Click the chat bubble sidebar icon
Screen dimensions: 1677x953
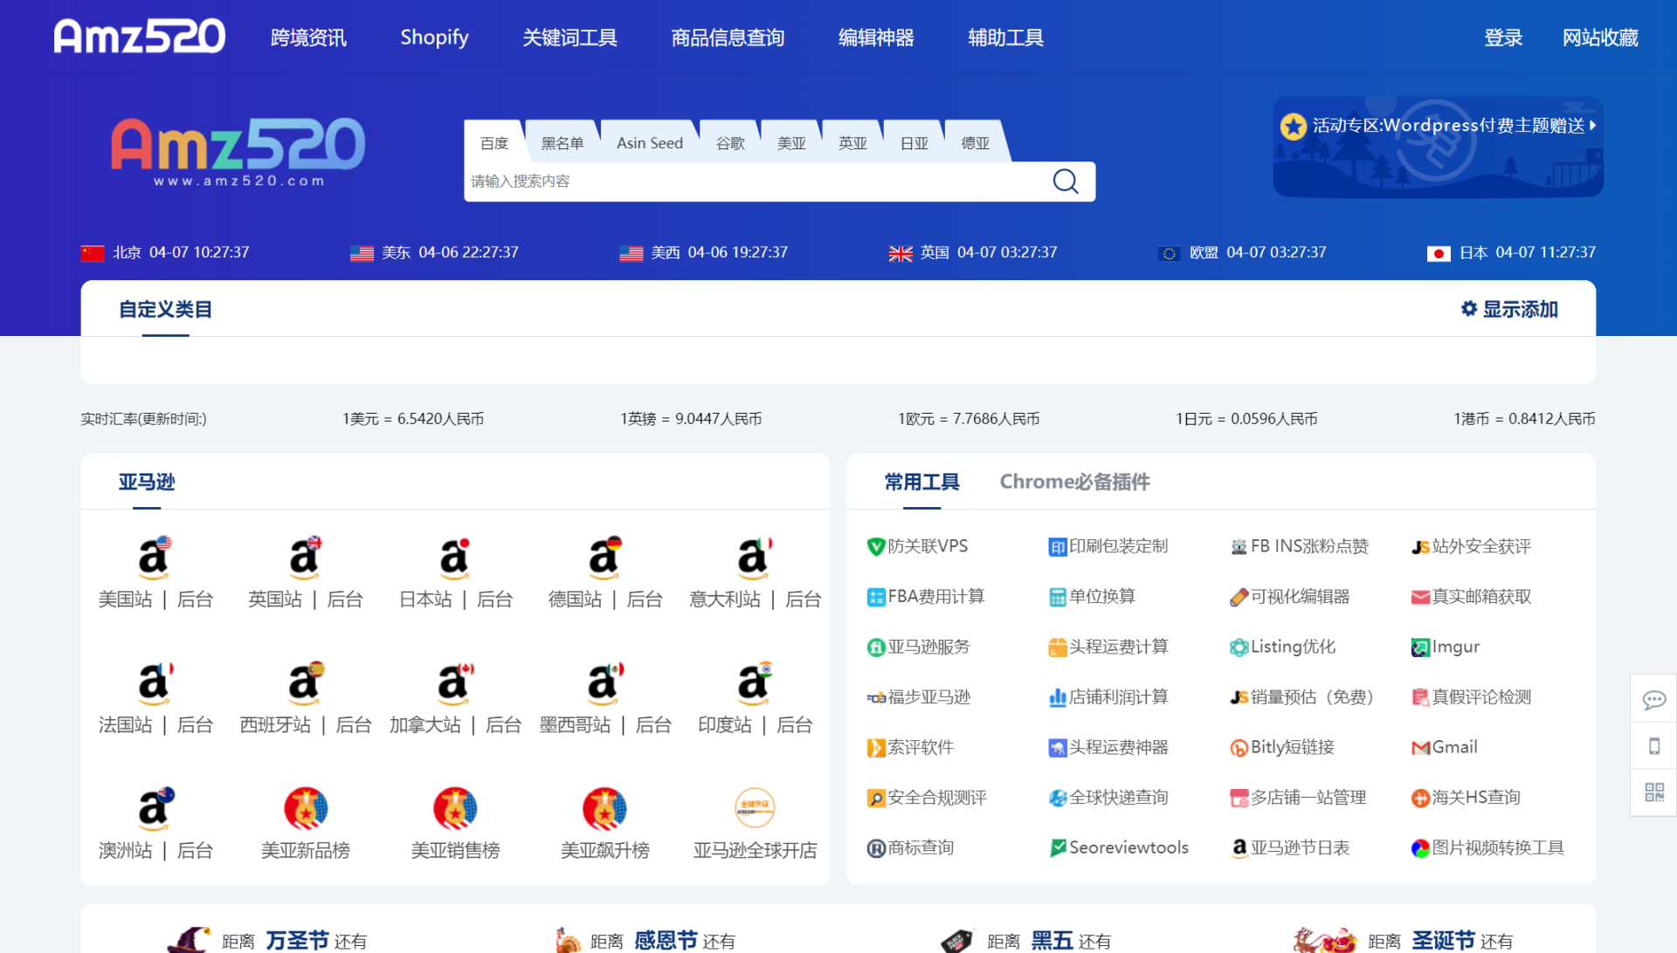[x=1653, y=699]
